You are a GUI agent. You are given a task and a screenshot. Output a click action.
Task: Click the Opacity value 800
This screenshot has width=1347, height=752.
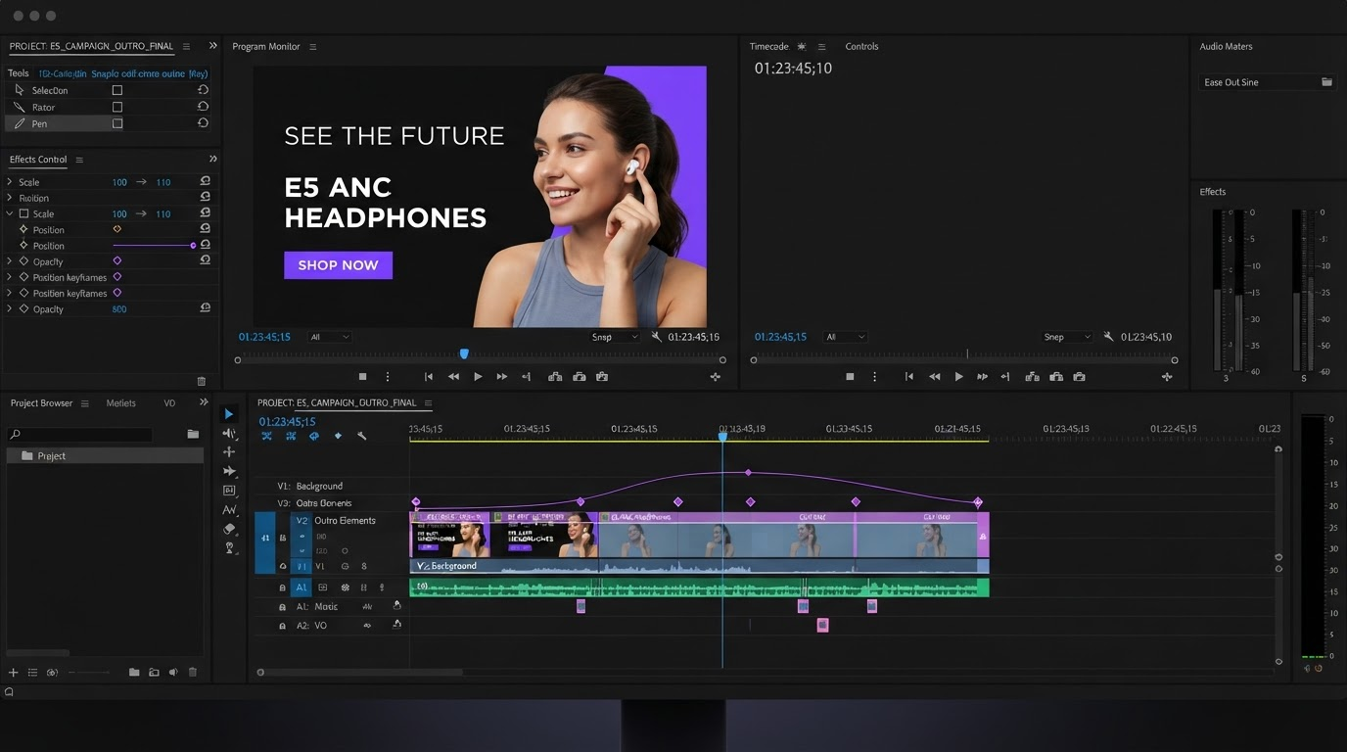(119, 309)
